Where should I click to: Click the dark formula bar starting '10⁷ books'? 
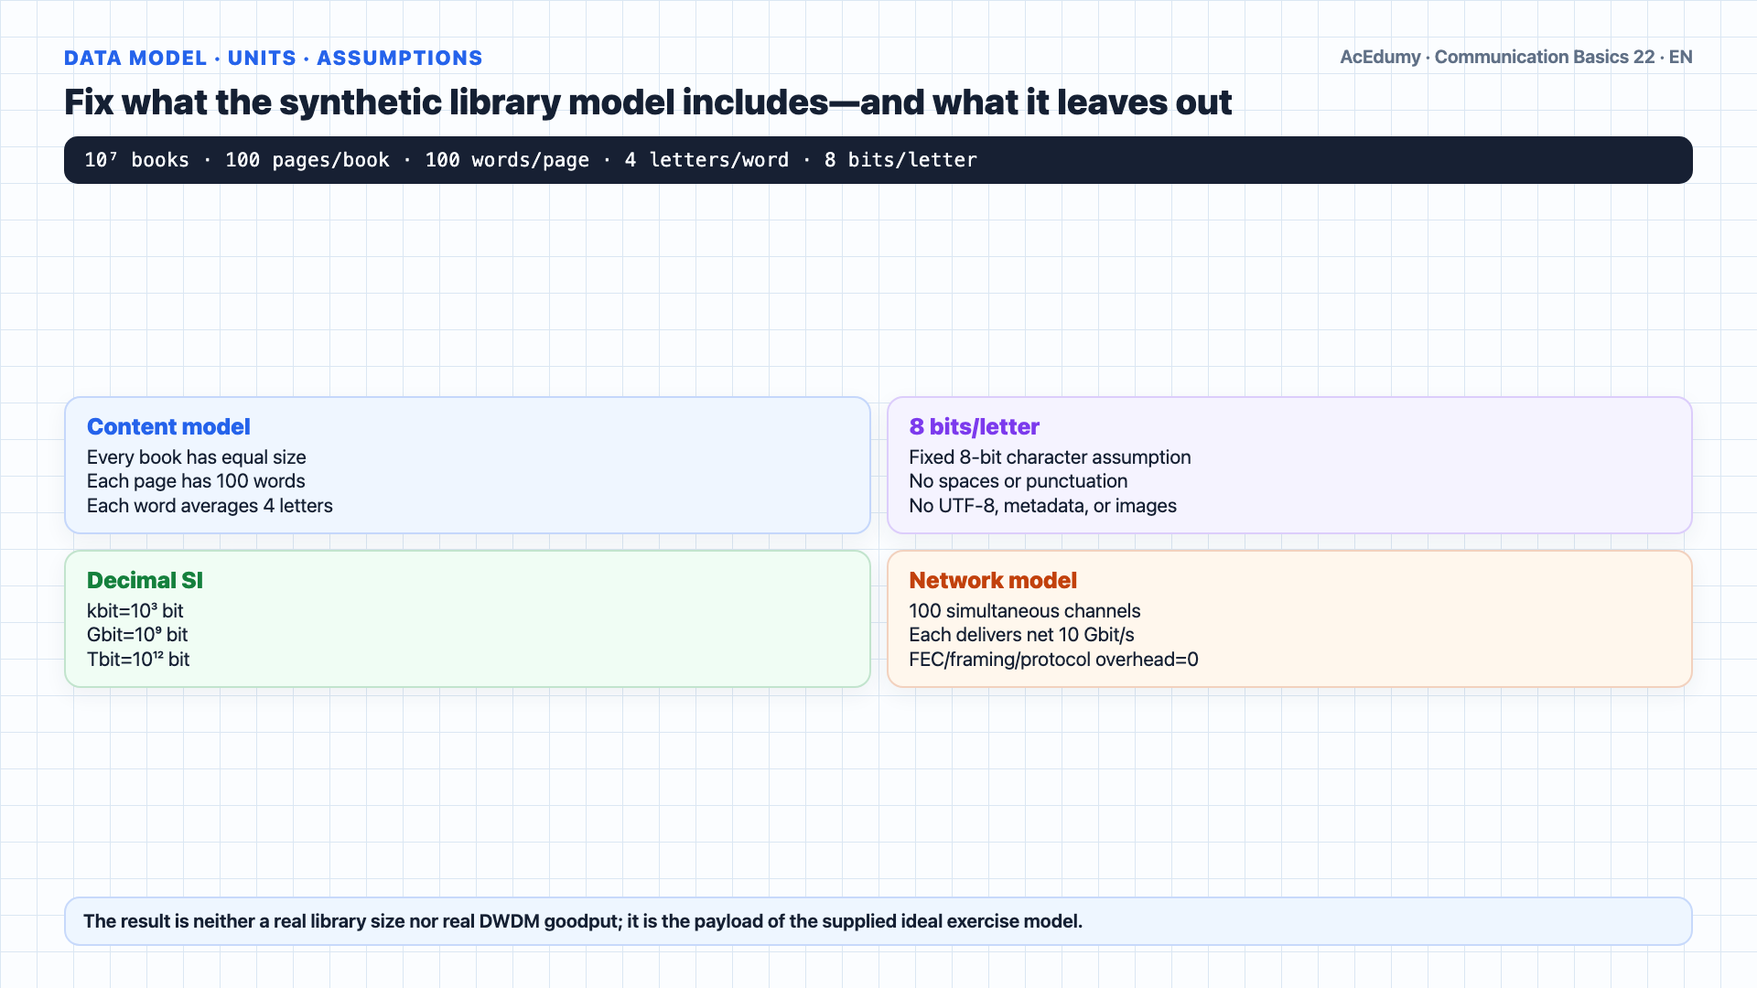coord(878,160)
